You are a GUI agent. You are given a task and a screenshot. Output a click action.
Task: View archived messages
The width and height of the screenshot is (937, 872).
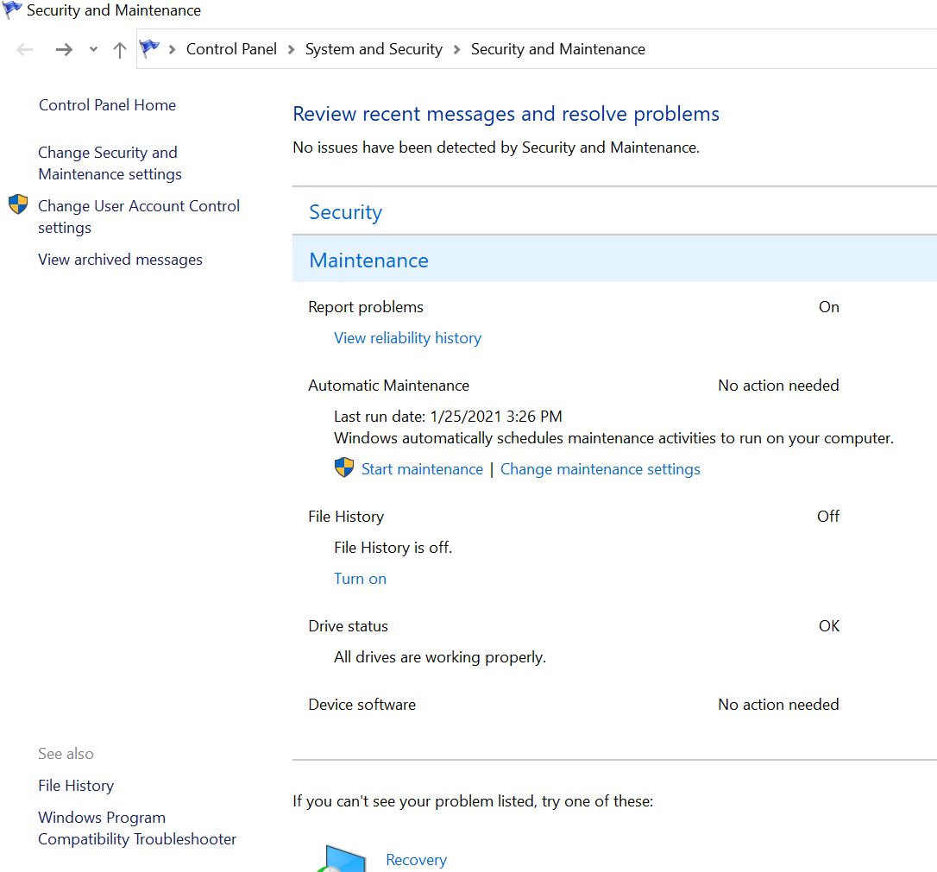(120, 259)
